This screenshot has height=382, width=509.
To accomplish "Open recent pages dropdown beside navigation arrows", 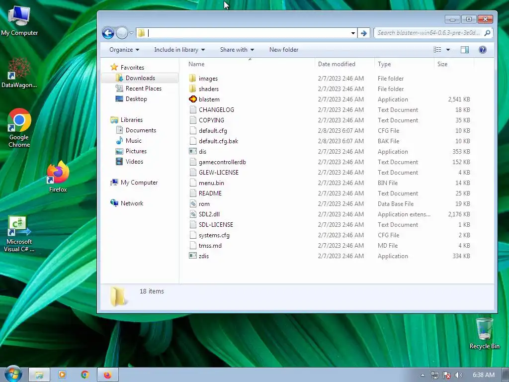I will (131, 33).
